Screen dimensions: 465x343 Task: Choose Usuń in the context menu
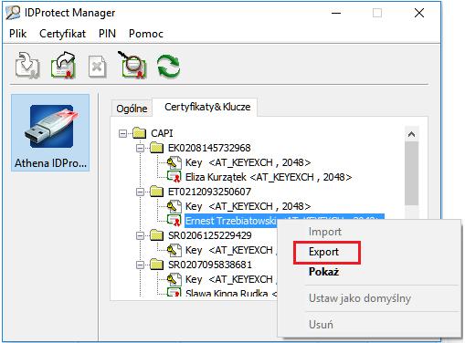(321, 325)
